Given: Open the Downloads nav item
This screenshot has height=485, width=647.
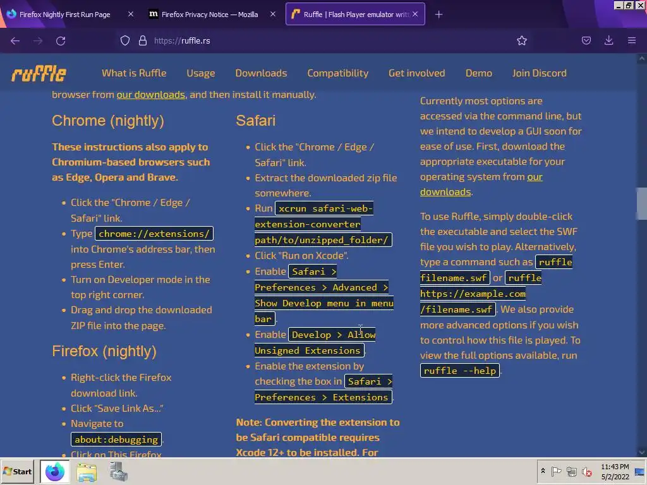Looking at the screenshot, I should pos(261,73).
